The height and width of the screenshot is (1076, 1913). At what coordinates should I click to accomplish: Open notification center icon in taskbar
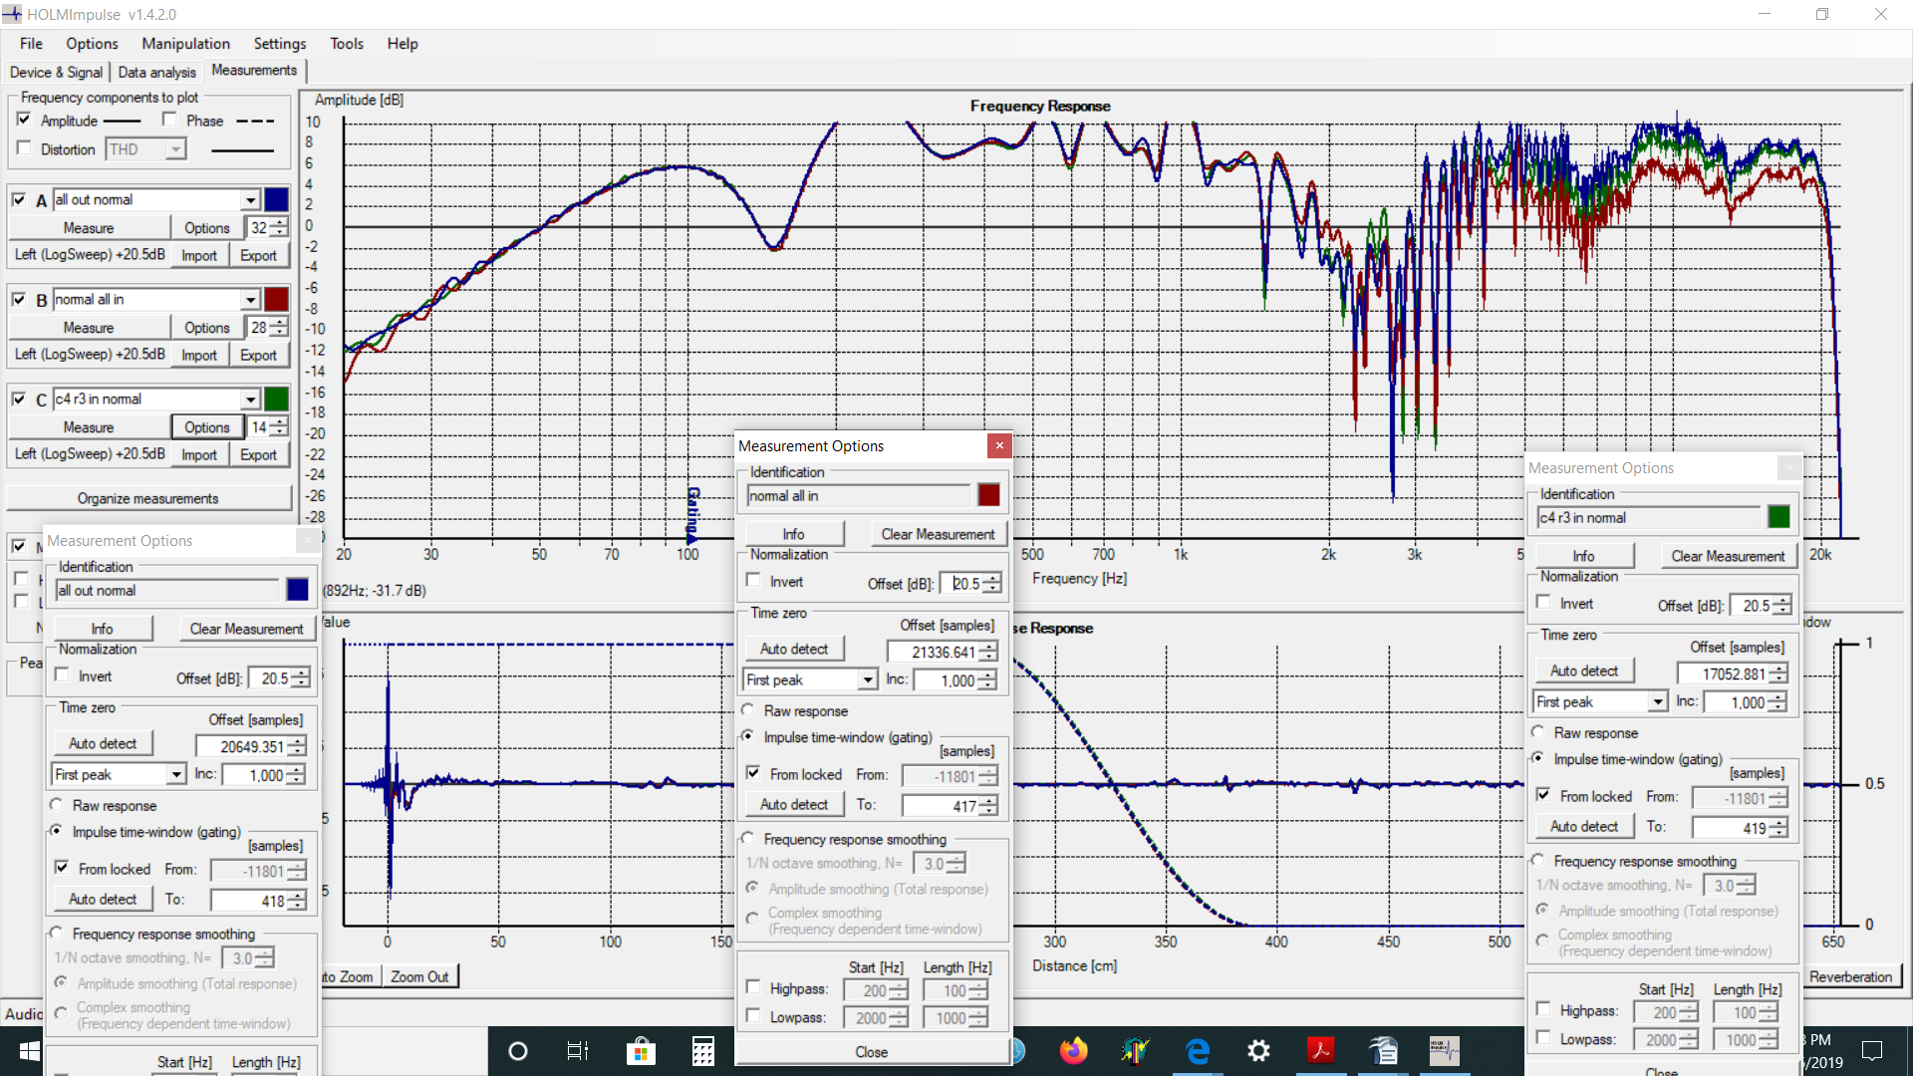click(1872, 1051)
